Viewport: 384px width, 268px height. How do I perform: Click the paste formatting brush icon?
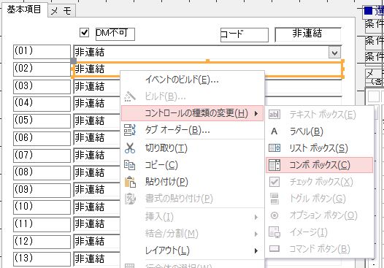(x=130, y=199)
